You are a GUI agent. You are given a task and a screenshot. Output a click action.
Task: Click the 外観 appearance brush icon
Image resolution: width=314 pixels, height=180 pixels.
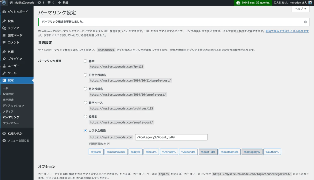pyautogui.click(x=4, y=52)
